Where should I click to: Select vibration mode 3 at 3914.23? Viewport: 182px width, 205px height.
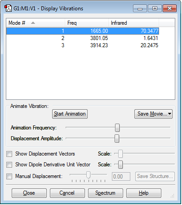(83, 45)
